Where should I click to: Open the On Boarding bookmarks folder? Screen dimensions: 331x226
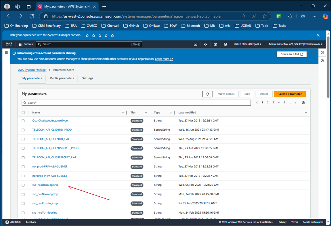point(16,26)
